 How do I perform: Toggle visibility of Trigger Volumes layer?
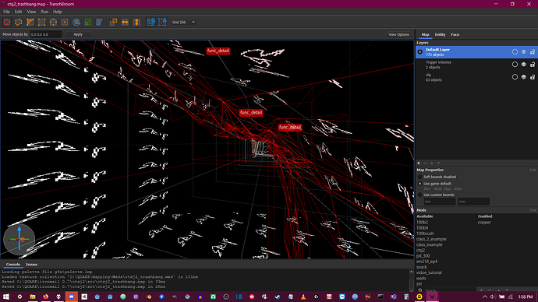pos(524,65)
